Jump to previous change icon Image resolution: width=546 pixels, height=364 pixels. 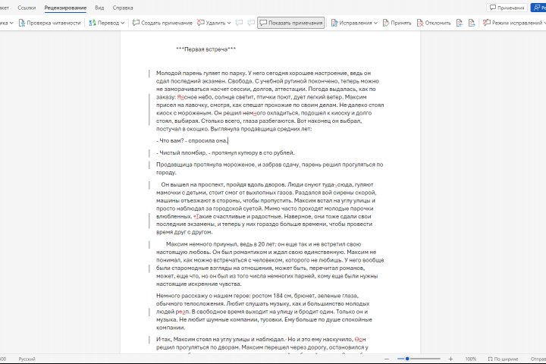tap(460, 23)
